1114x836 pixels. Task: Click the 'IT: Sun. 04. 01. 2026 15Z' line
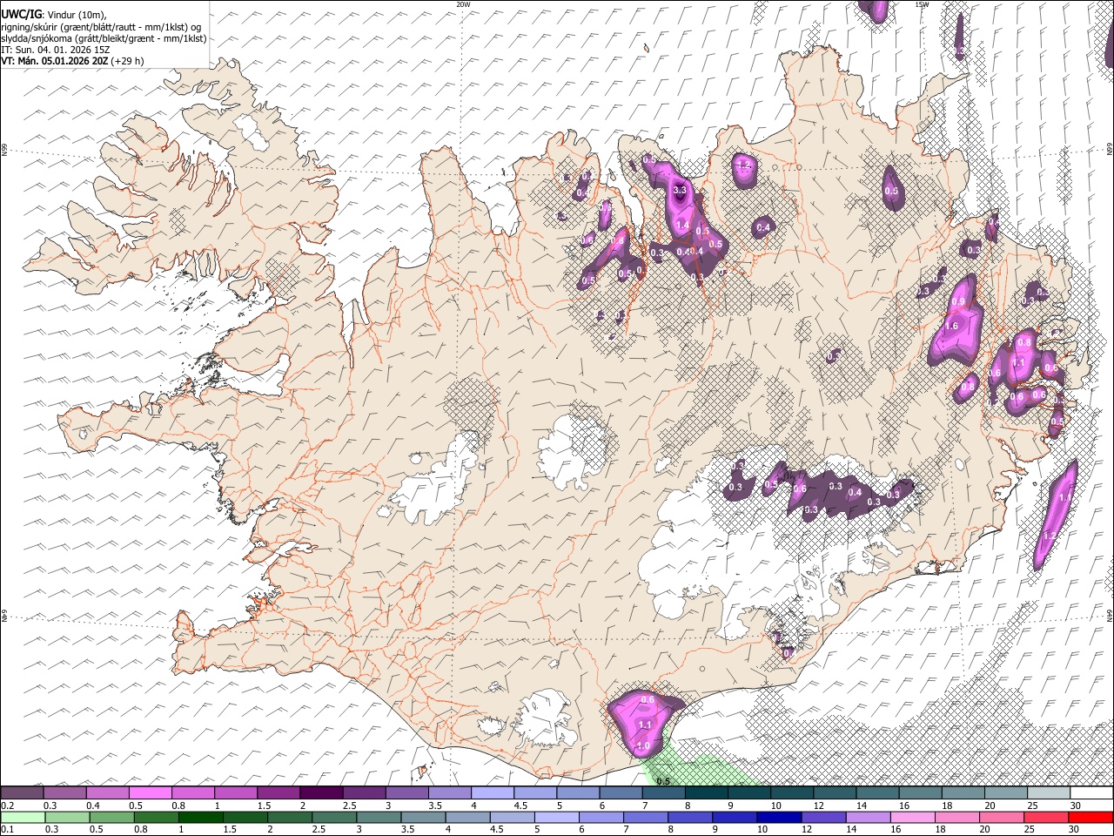click(x=56, y=50)
